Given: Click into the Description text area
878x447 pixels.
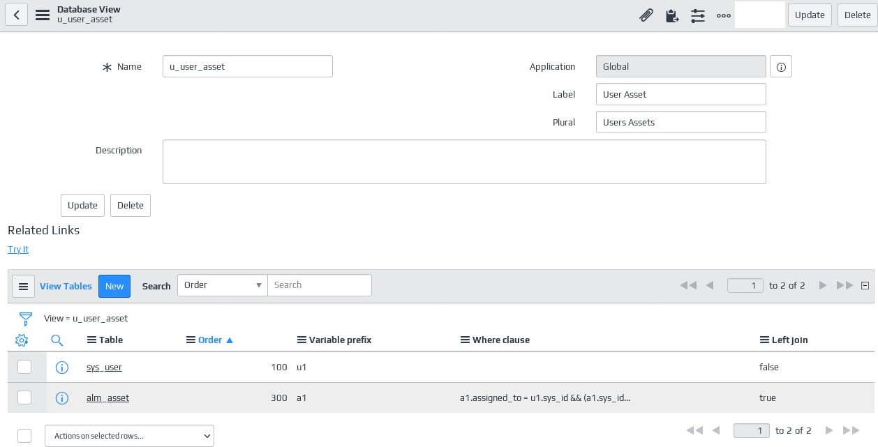Looking at the screenshot, I should click(464, 162).
